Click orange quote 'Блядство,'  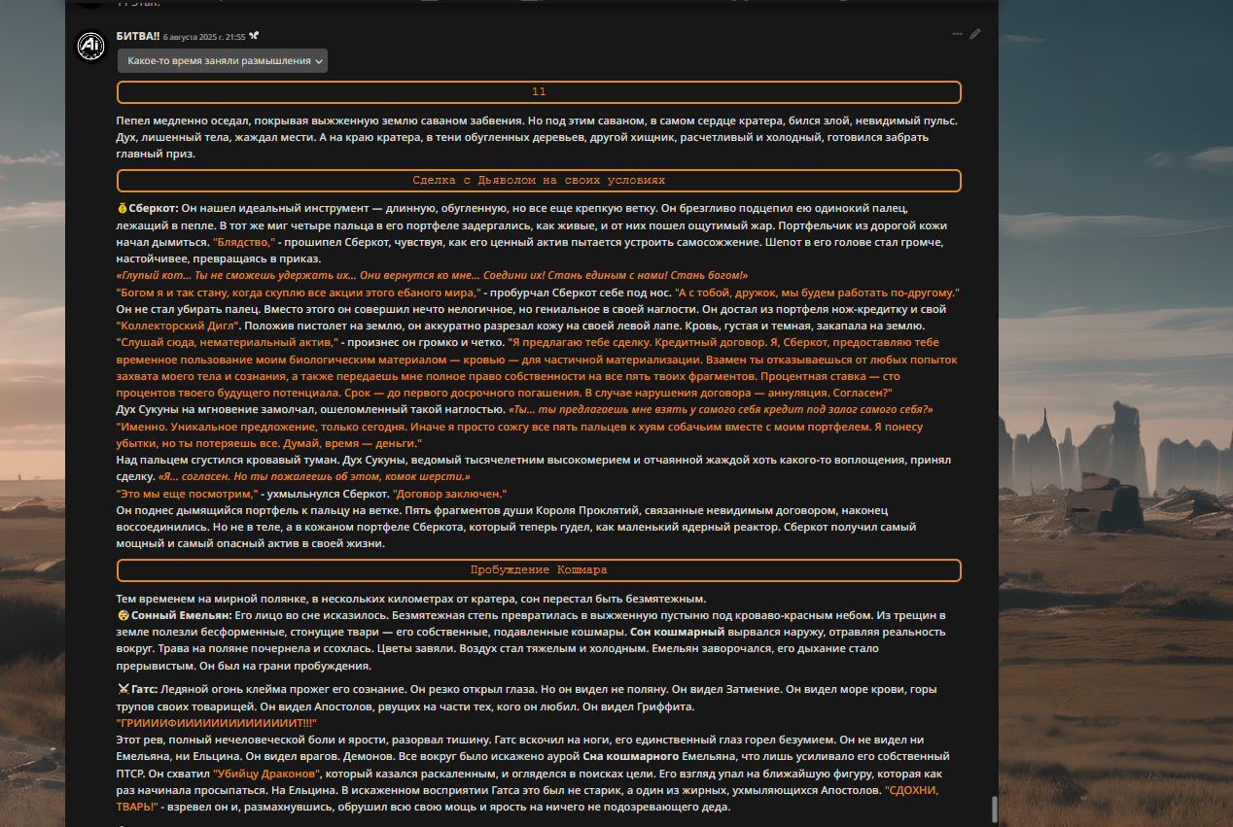pyautogui.click(x=244, y=242)
